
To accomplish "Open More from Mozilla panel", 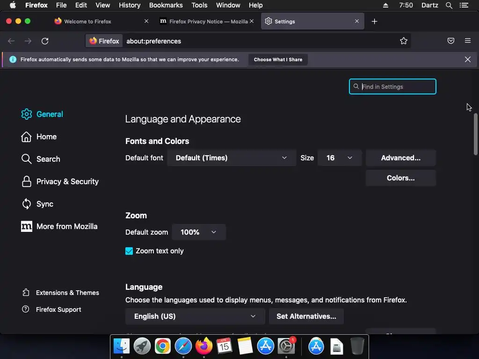I will tap(59, 227).
